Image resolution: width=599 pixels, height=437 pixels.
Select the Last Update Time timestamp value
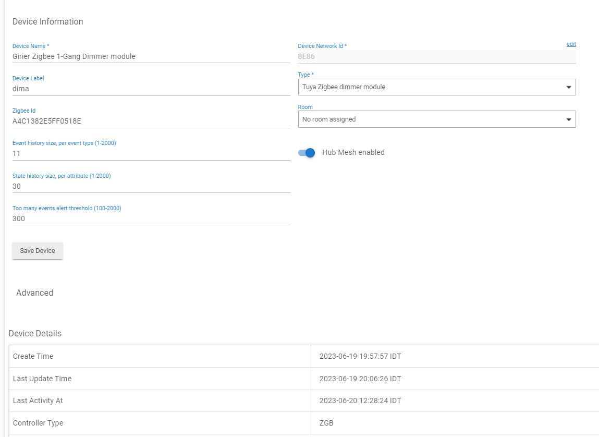[360, 379]
